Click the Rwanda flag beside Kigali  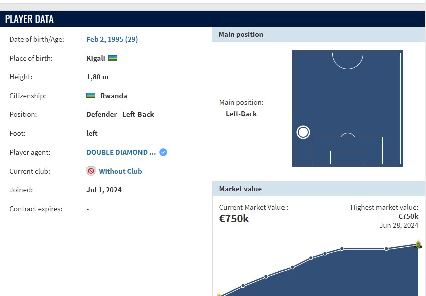pyautogui.click(x=113, y=58)
